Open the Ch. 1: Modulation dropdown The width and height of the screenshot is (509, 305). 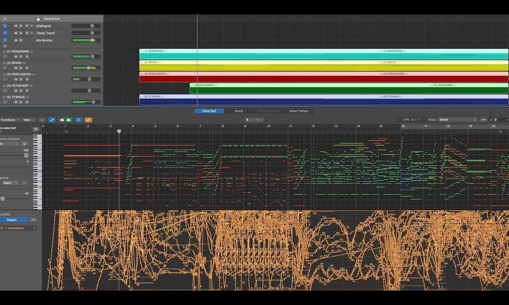coord(18,228)
